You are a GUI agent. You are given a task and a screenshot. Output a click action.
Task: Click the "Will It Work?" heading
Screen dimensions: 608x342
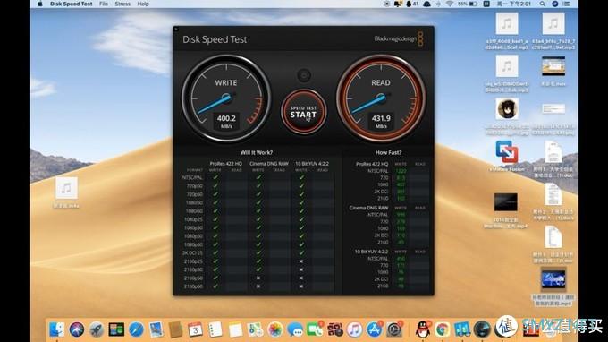click(257, 152)
